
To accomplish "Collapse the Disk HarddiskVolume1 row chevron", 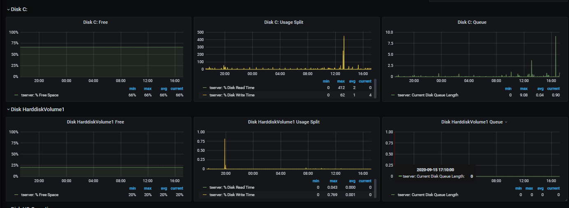I will tap(8, 110).
